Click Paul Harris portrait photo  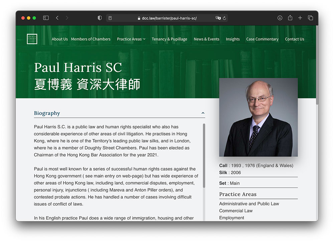[258, 117]
